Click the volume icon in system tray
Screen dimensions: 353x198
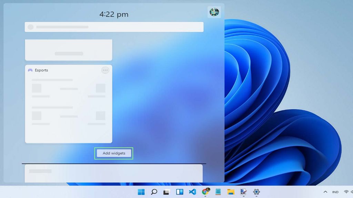352,192
